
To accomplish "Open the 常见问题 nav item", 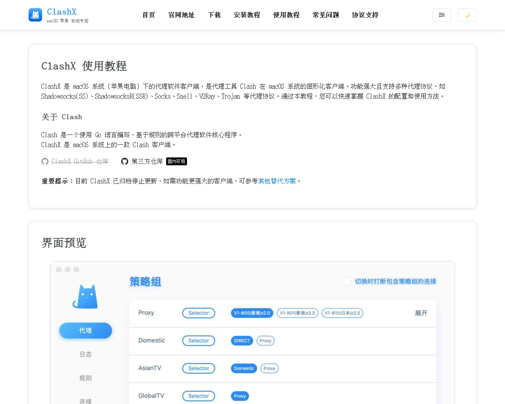I will [x=326, y=15].
